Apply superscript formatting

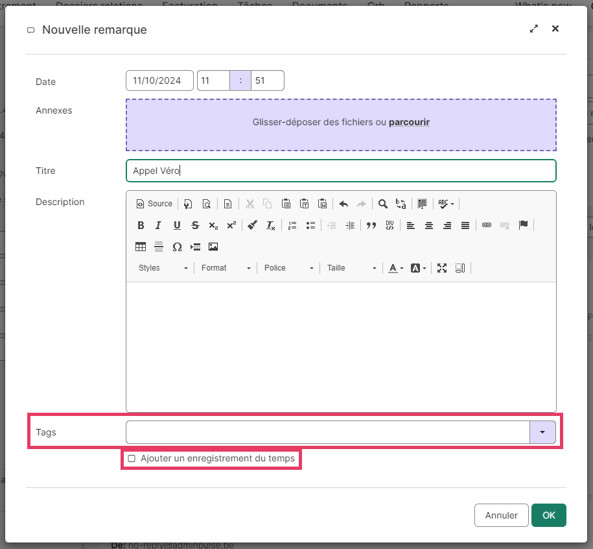[x=231, y=226]
